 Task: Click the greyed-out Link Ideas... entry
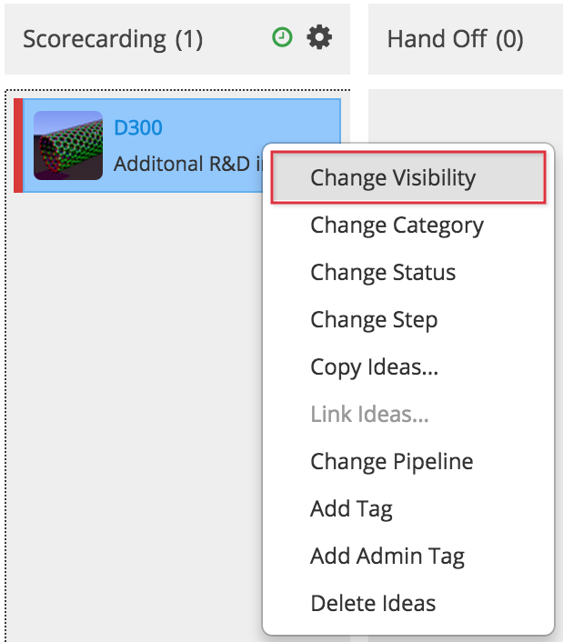369,415
